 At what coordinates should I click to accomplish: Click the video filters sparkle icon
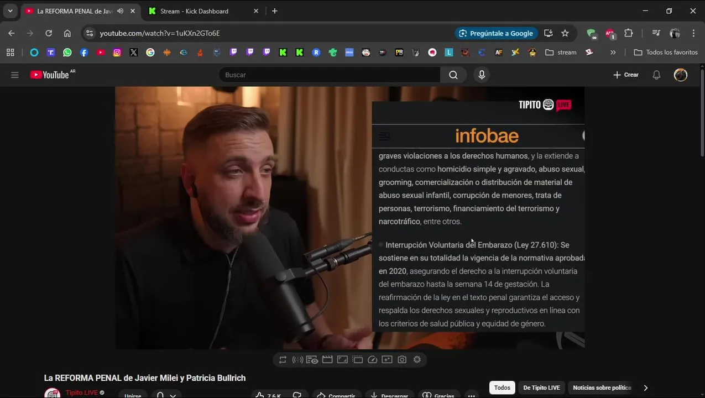click(387, 359)
